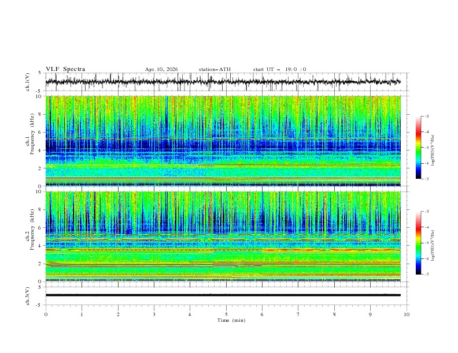The height and width of the screenshot is (353, 458).
Task: Click the ch.2 "log(PSD)(V²/Hz)" colorbar label
Action: point(433,246)
